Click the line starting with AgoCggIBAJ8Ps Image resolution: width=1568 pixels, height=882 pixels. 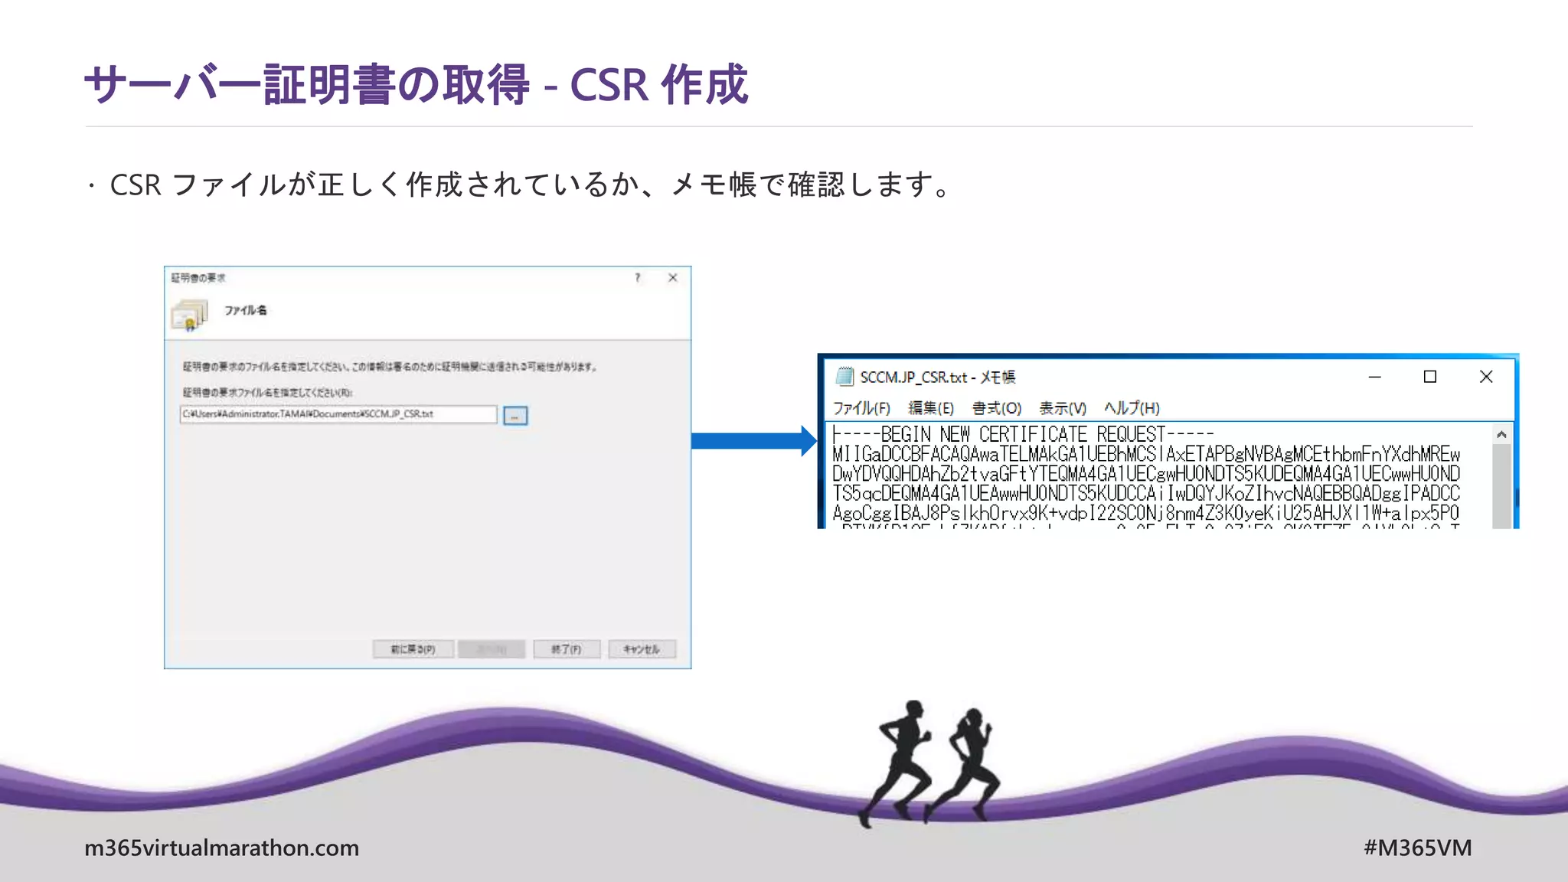[1146, 512]
